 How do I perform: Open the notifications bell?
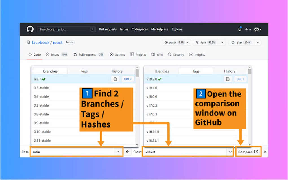point(240,29)
